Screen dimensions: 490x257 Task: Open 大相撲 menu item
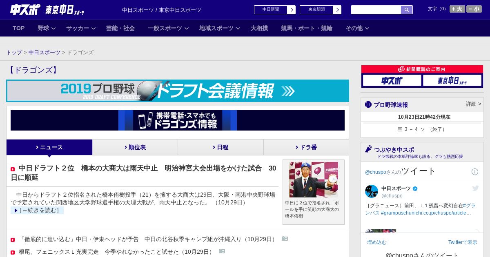[259, 28]
